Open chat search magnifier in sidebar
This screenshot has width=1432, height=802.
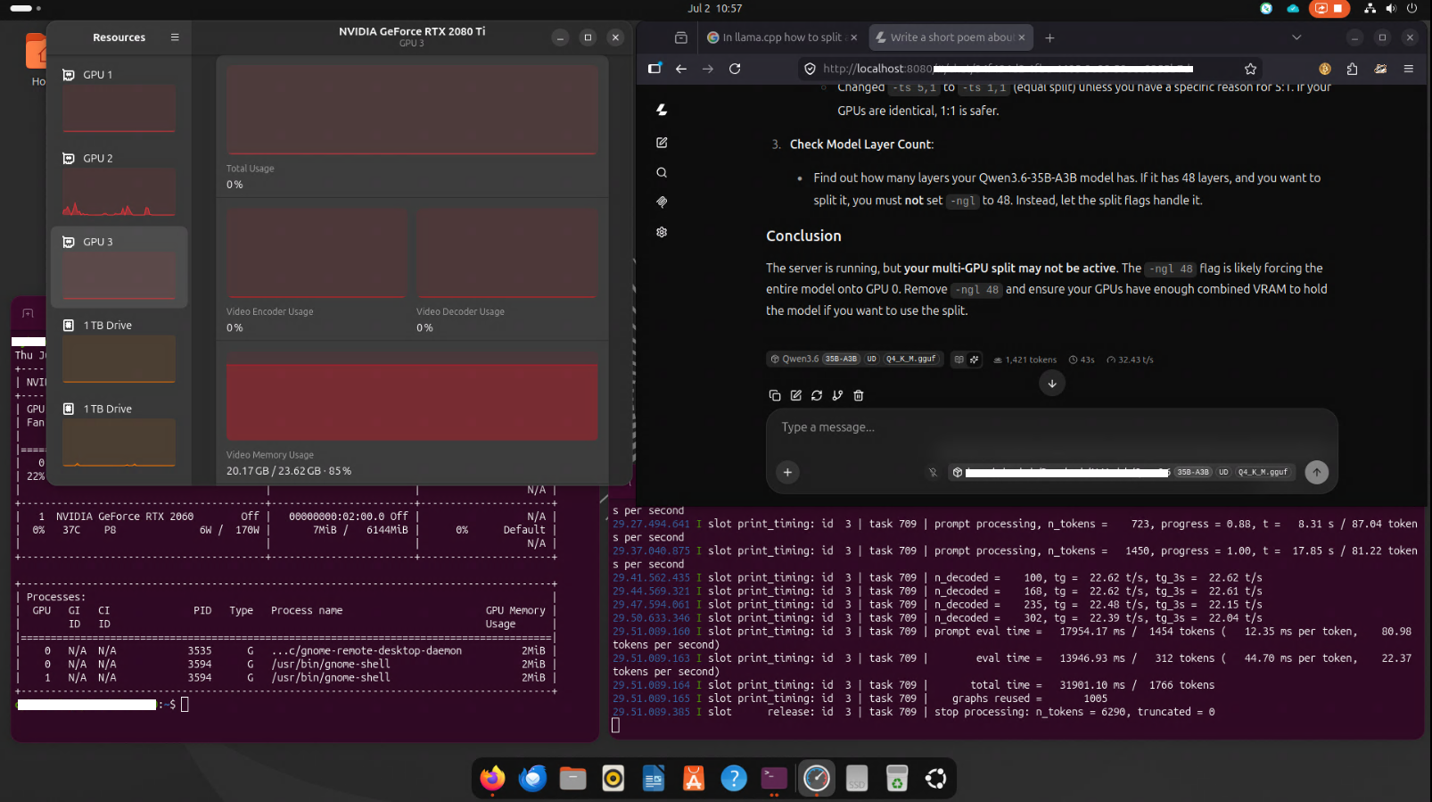coord(662,173)
